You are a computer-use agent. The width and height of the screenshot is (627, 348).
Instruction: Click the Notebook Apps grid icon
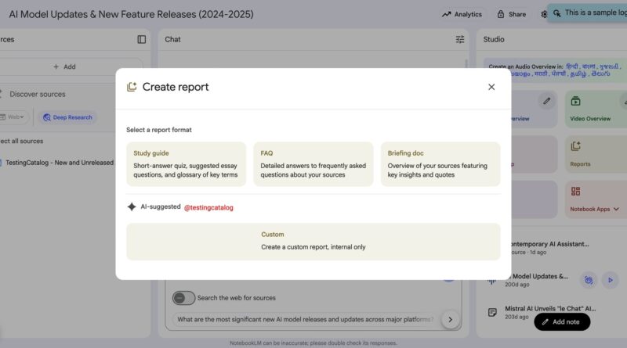(x=575, y=191)
